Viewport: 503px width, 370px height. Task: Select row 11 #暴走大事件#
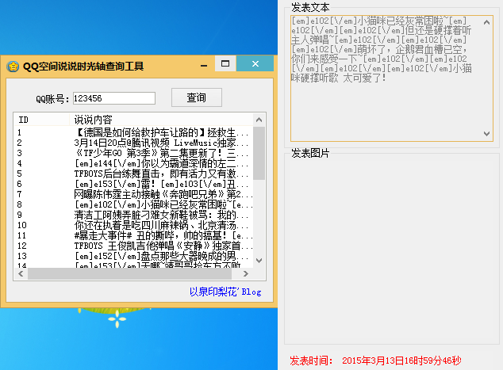coord(133,235)
